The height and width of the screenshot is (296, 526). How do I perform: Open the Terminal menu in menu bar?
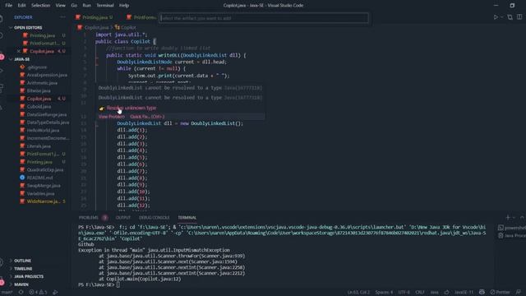click(105, 6)
